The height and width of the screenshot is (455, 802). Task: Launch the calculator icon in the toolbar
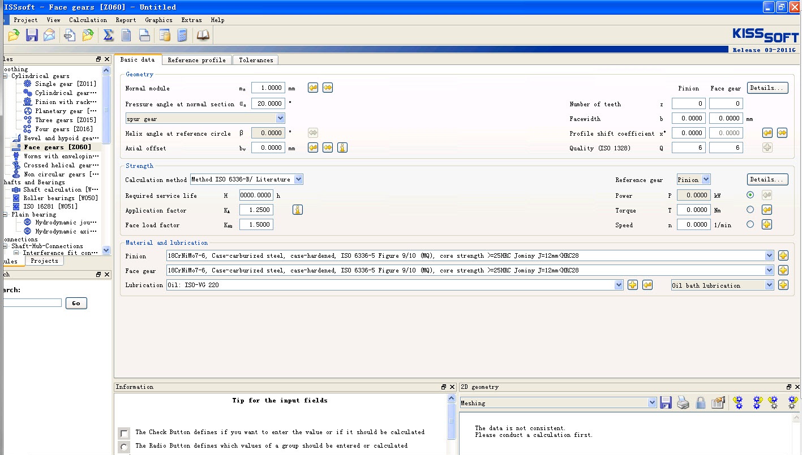tap(182, 35)
